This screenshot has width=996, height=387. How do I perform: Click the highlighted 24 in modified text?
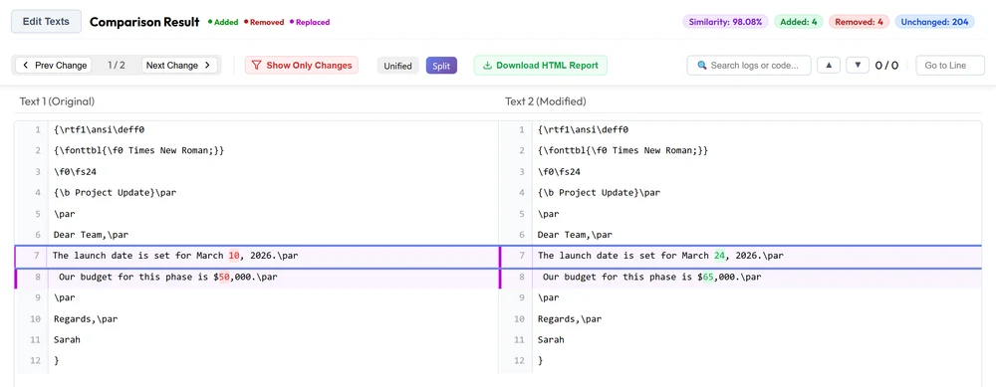pos(719,256)
